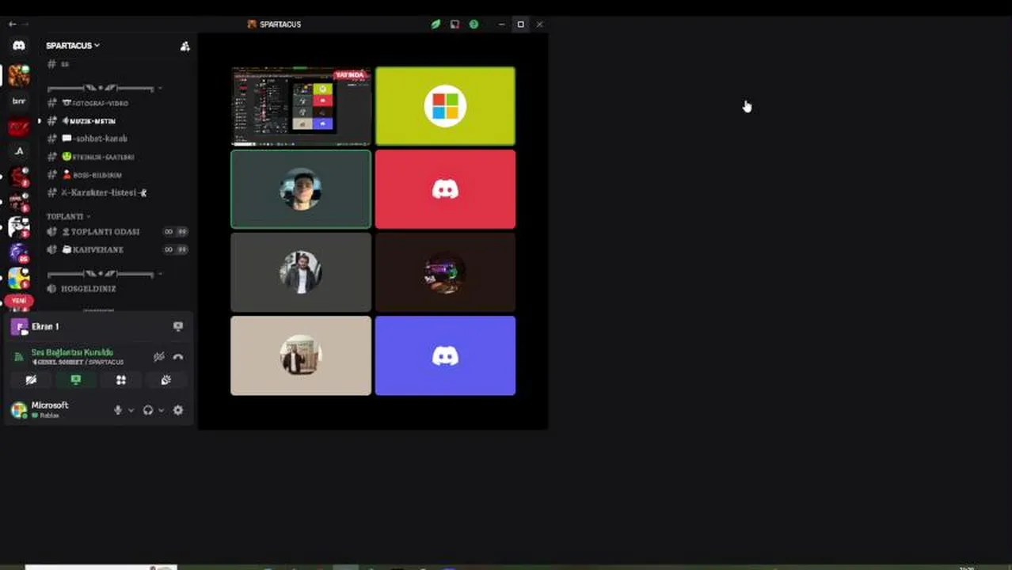
Task: Open 'Ses Bağlantısı Kuruldu' connection details
Action: 72,352
